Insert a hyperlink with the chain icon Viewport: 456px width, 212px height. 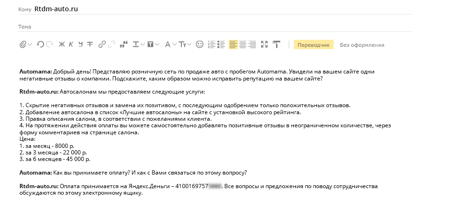(102, 44)
